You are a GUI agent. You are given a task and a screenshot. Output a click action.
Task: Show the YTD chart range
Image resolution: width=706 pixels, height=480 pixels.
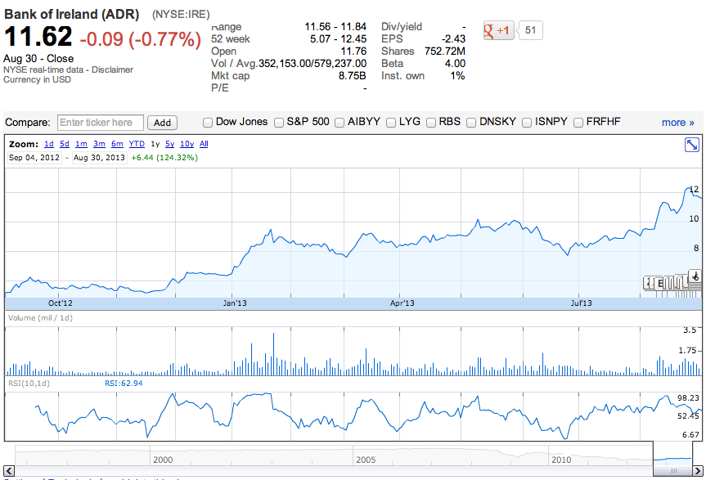pos(137,144)
